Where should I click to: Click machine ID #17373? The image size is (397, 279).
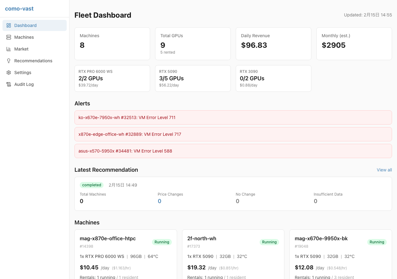pos(194,246)
